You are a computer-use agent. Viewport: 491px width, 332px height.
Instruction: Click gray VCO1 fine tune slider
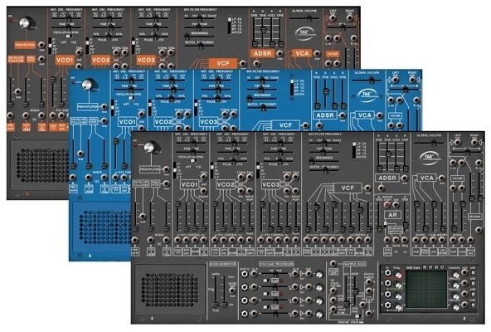(193, 153)
